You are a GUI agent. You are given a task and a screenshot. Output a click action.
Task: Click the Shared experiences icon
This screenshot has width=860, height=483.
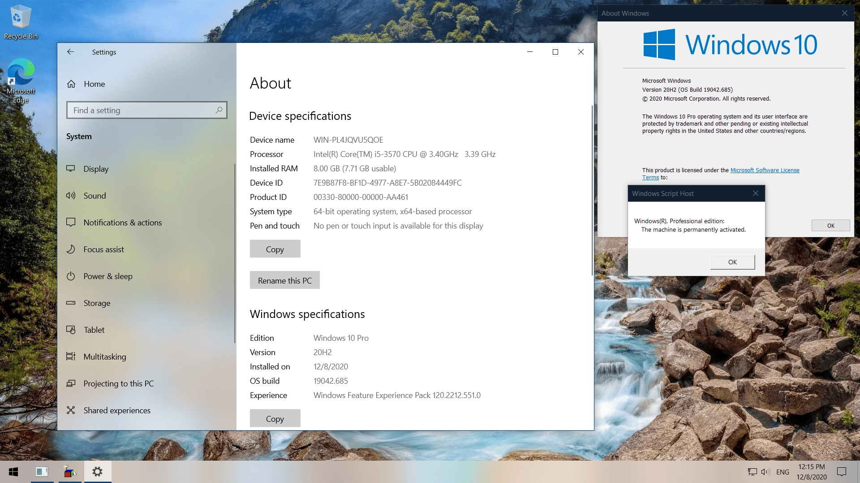(x=71, y=410)
